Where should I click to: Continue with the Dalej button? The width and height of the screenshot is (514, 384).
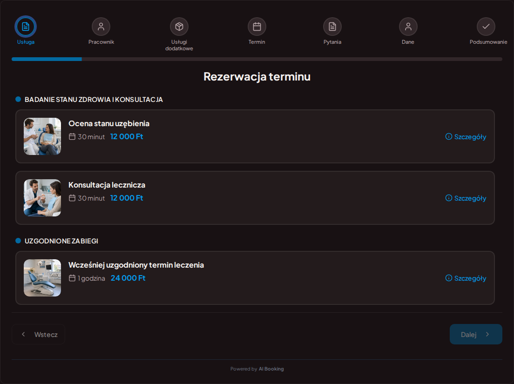pyautogui.click(x=476, y=334)
